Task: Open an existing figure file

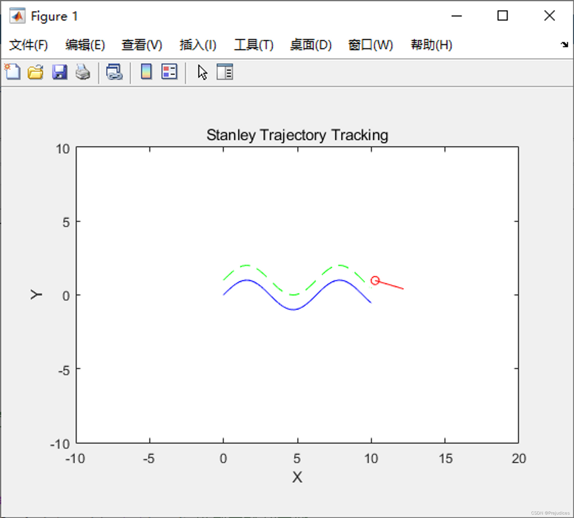Action: click(36, 72)
